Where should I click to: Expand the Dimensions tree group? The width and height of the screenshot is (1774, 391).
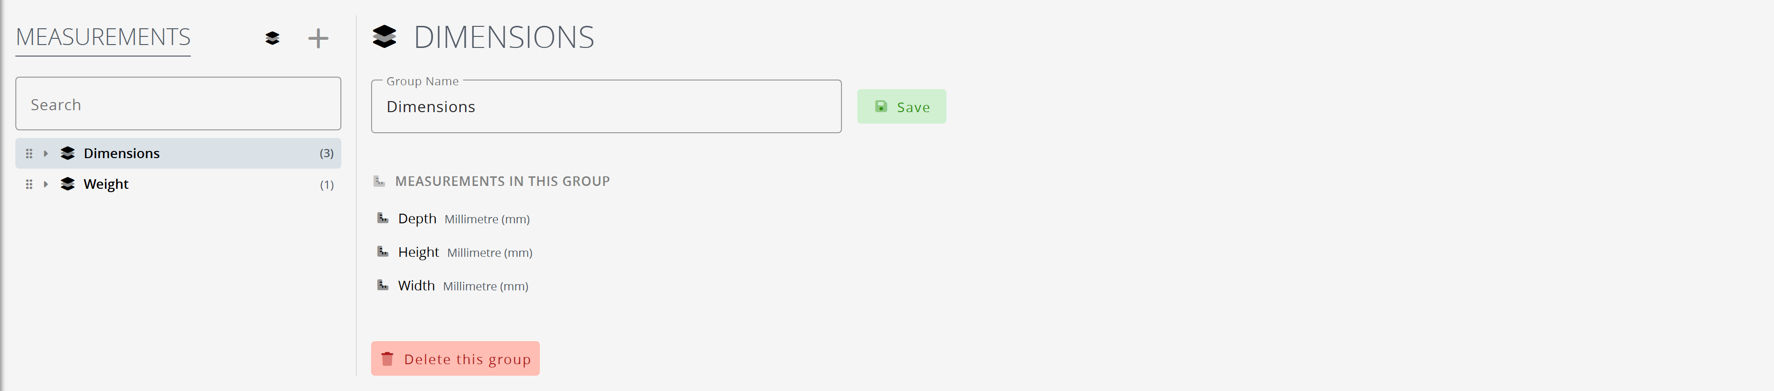(x=46, y=153)
